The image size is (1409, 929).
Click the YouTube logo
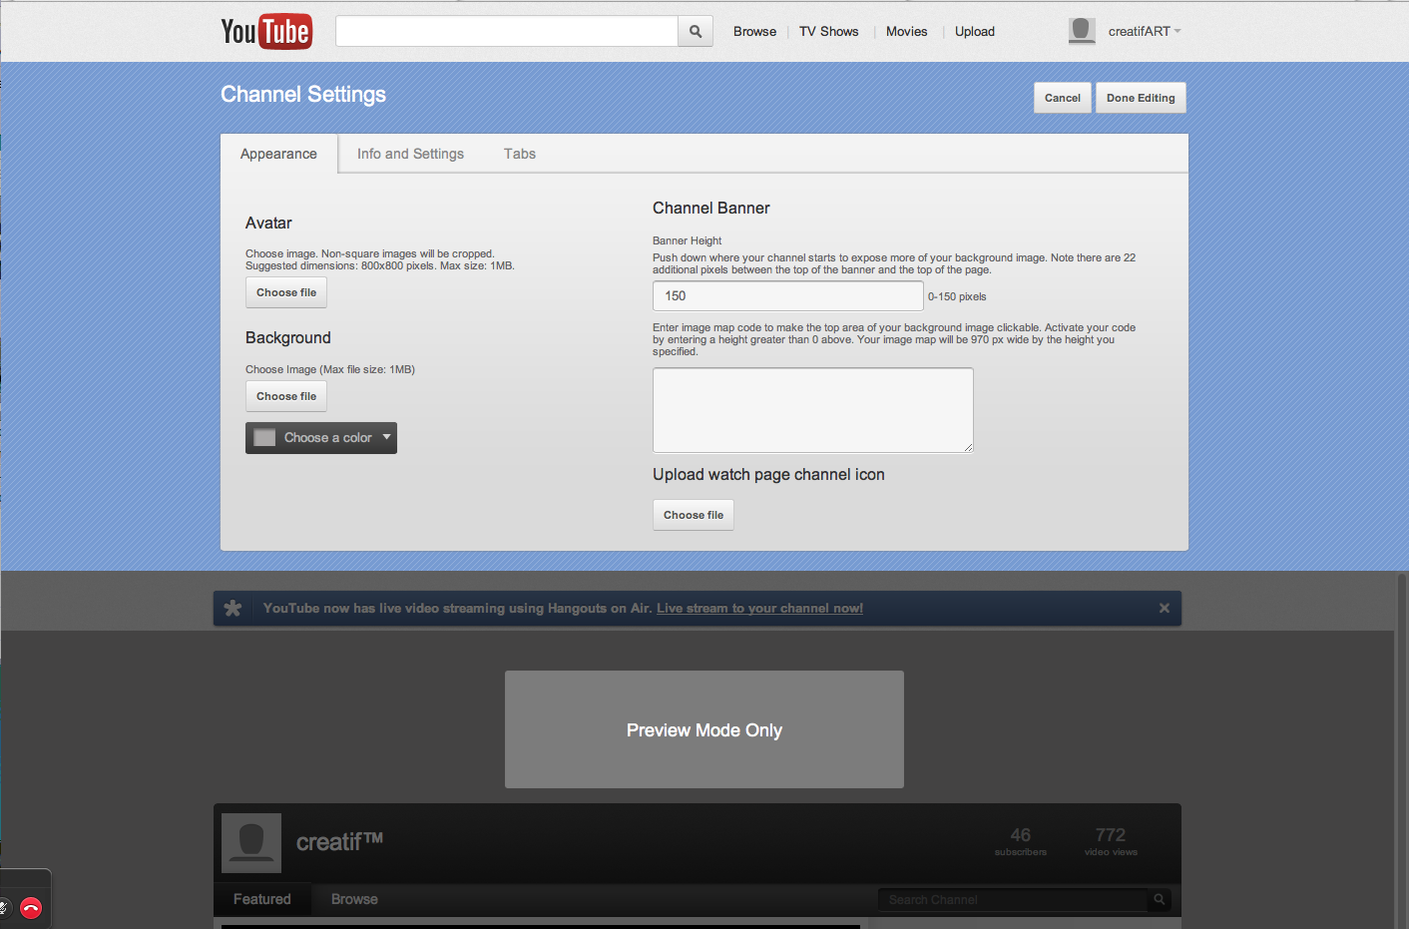tap(266, 31)
